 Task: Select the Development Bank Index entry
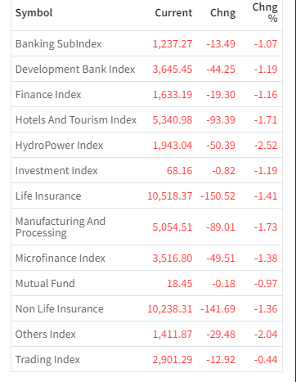coord(75,70)
